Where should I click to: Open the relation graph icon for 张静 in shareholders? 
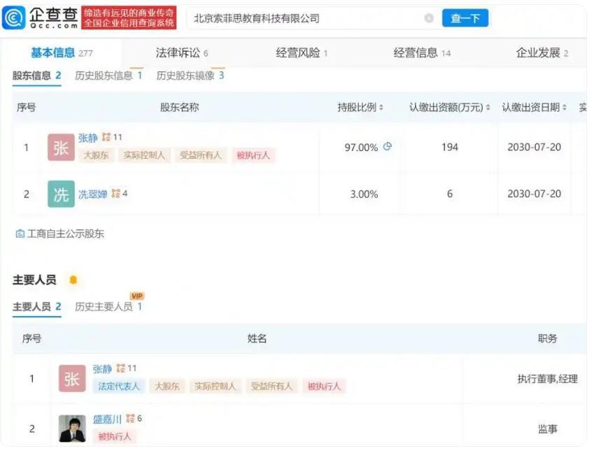tap(106, 137)
